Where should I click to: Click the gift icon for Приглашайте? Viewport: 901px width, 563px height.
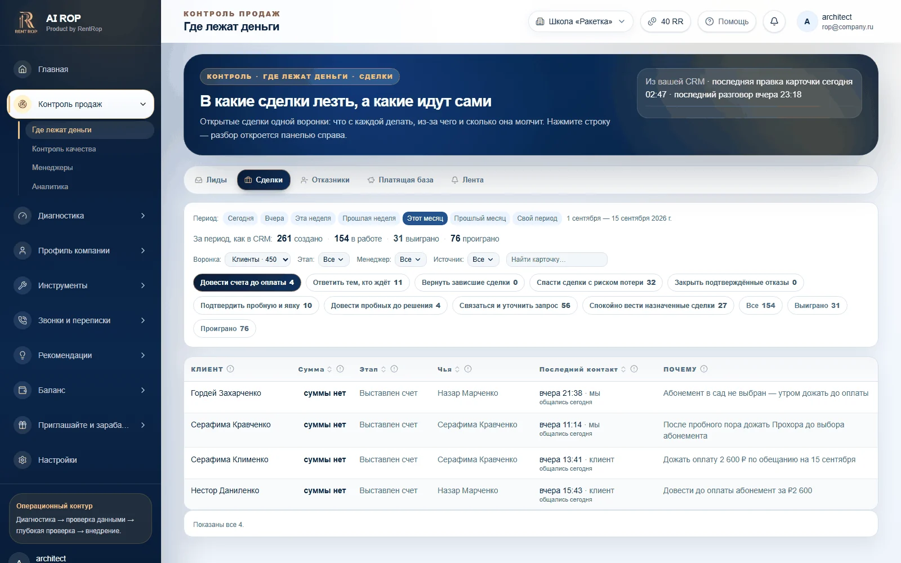23,425
